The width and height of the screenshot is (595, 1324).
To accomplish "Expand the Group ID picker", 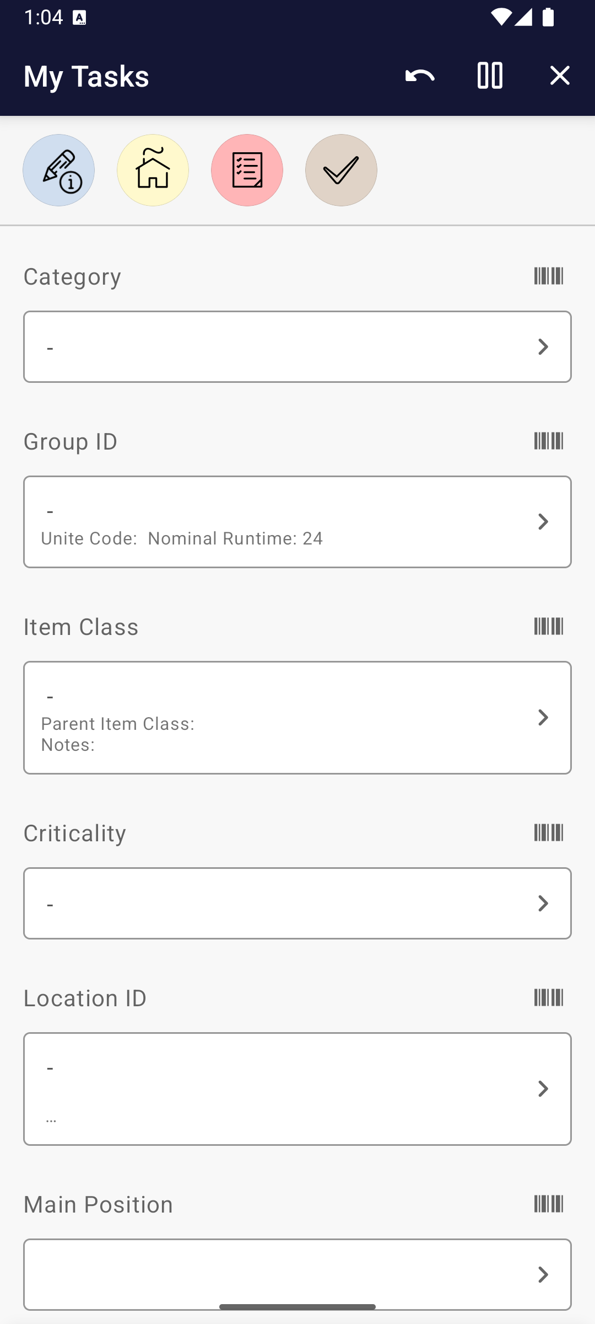I will 297,522.
